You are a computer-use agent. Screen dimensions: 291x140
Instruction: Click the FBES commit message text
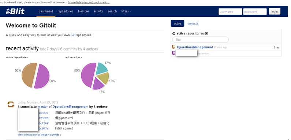pyautogui.click(x=82, y=123)
